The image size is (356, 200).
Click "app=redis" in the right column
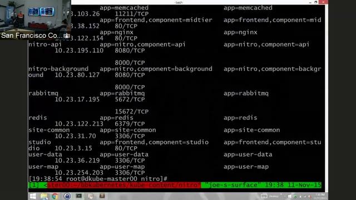click(240, 118)
